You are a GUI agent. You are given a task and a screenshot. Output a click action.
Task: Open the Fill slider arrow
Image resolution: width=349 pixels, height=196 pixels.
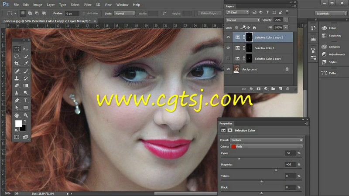click(286, 27)
